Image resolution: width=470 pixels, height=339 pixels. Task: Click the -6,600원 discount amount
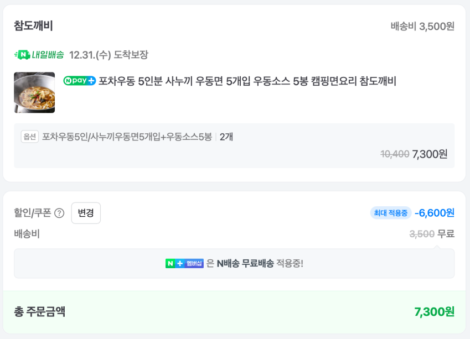coord(435,213)
